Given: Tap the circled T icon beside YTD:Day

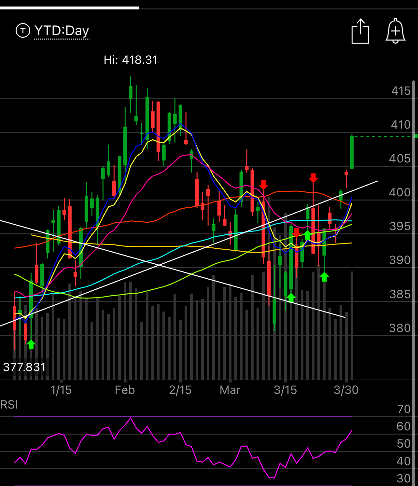Looking at the screenshot, I should tap(23, 31).
